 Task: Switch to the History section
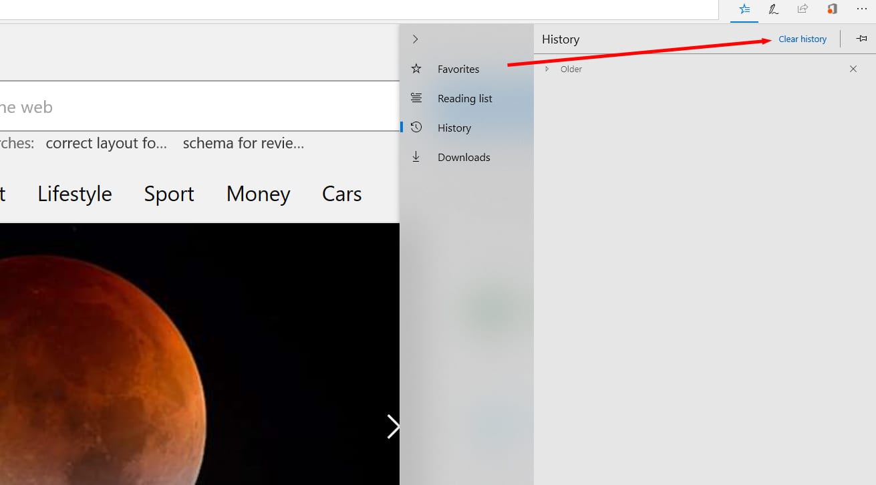[466, 128]
